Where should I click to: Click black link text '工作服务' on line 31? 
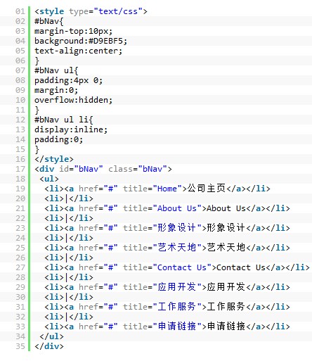[226, 307]
